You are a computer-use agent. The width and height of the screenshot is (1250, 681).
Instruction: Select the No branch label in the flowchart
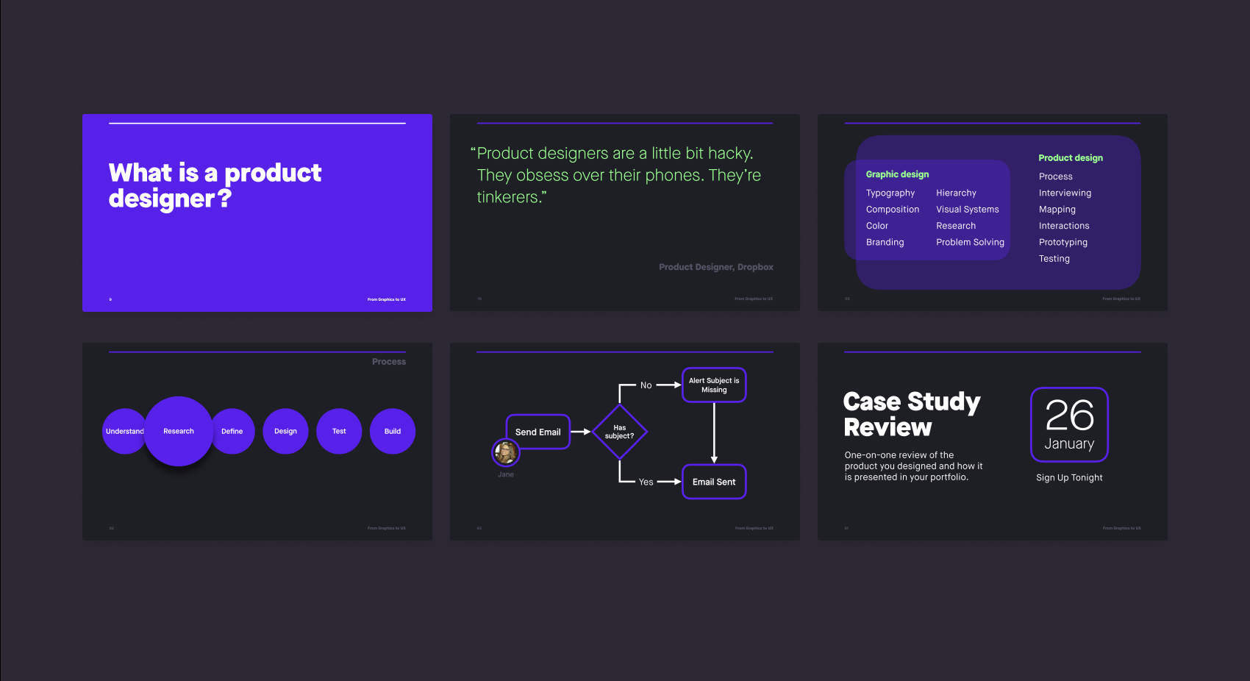(x=646, y=385)
